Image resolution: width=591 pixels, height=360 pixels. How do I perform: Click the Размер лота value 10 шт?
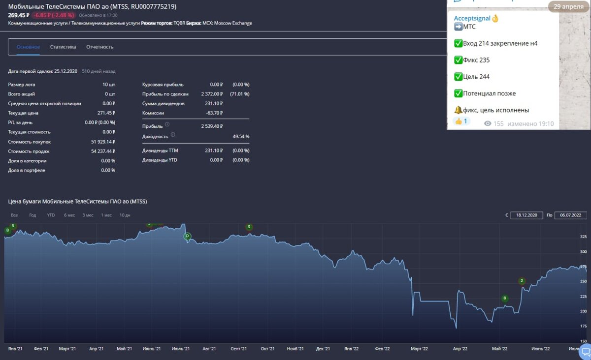[108, 84]
